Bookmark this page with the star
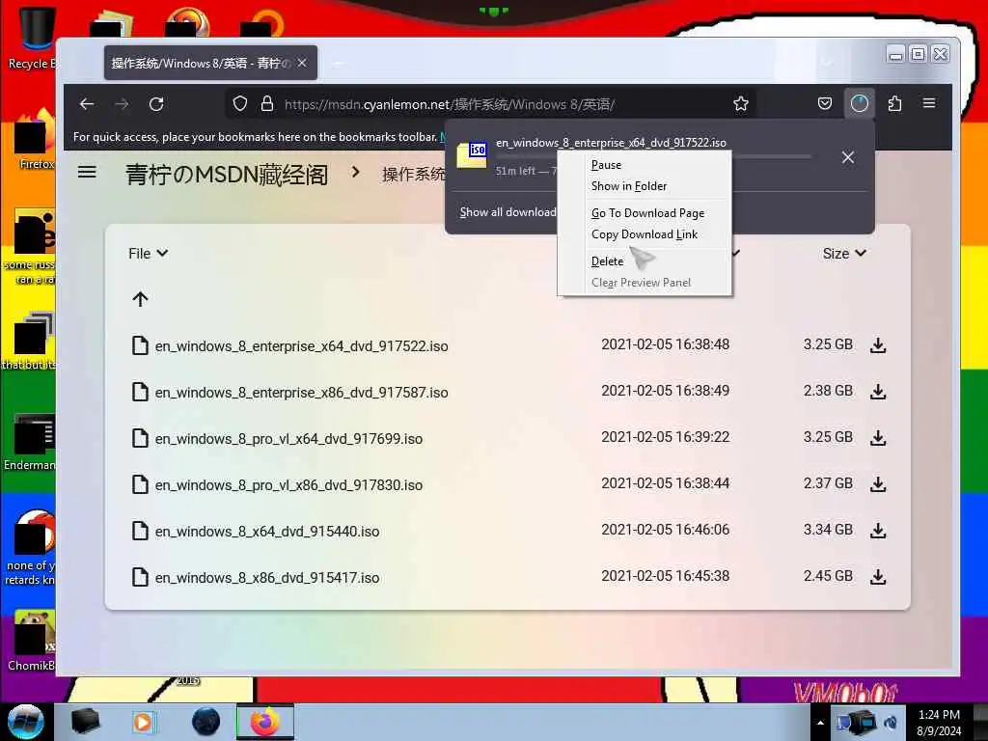The image size is (988, 741). pyautogui.click(x=741, y=104)
